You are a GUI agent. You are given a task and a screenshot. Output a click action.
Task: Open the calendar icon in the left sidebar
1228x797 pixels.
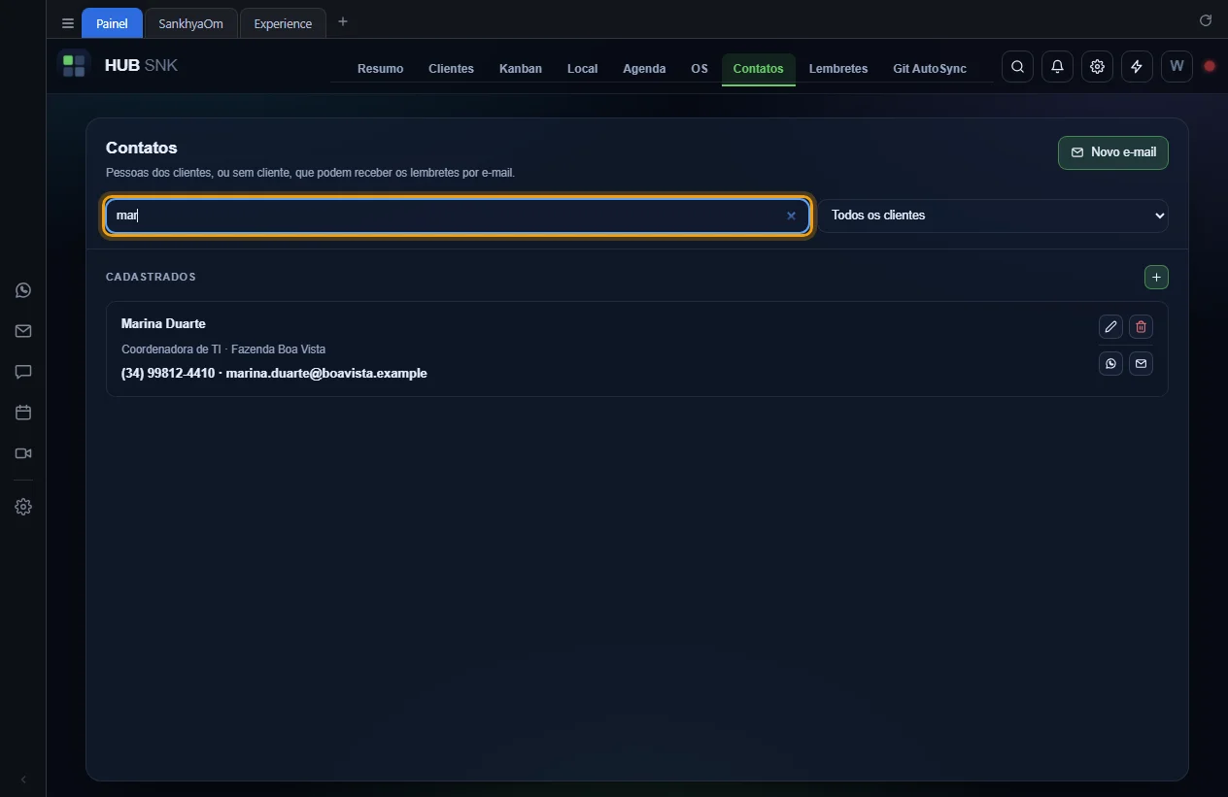coord(23,413)
